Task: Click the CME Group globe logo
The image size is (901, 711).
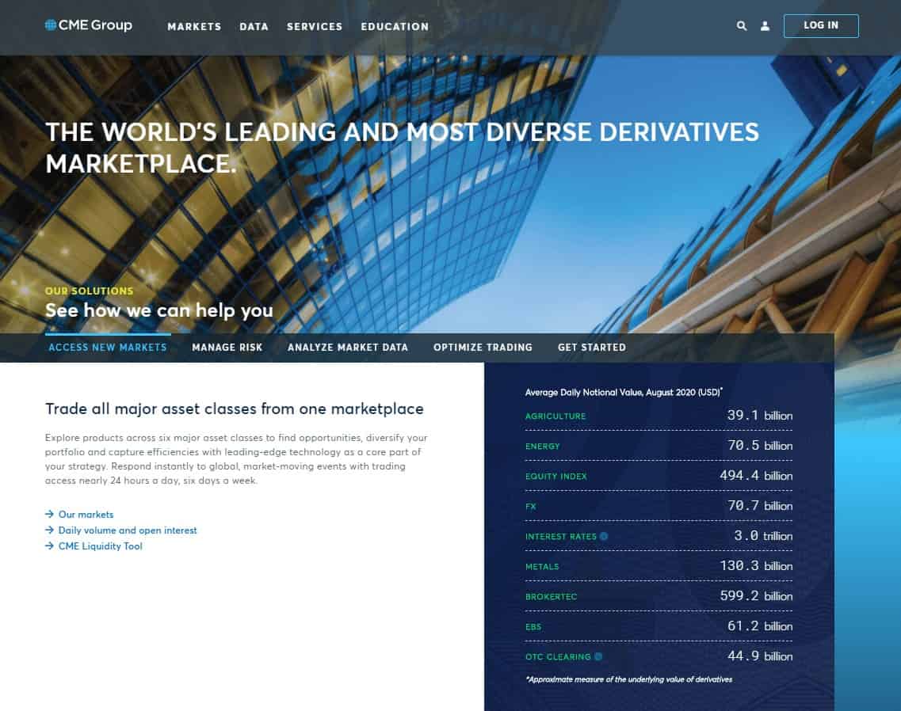Action: click(52, 25)
